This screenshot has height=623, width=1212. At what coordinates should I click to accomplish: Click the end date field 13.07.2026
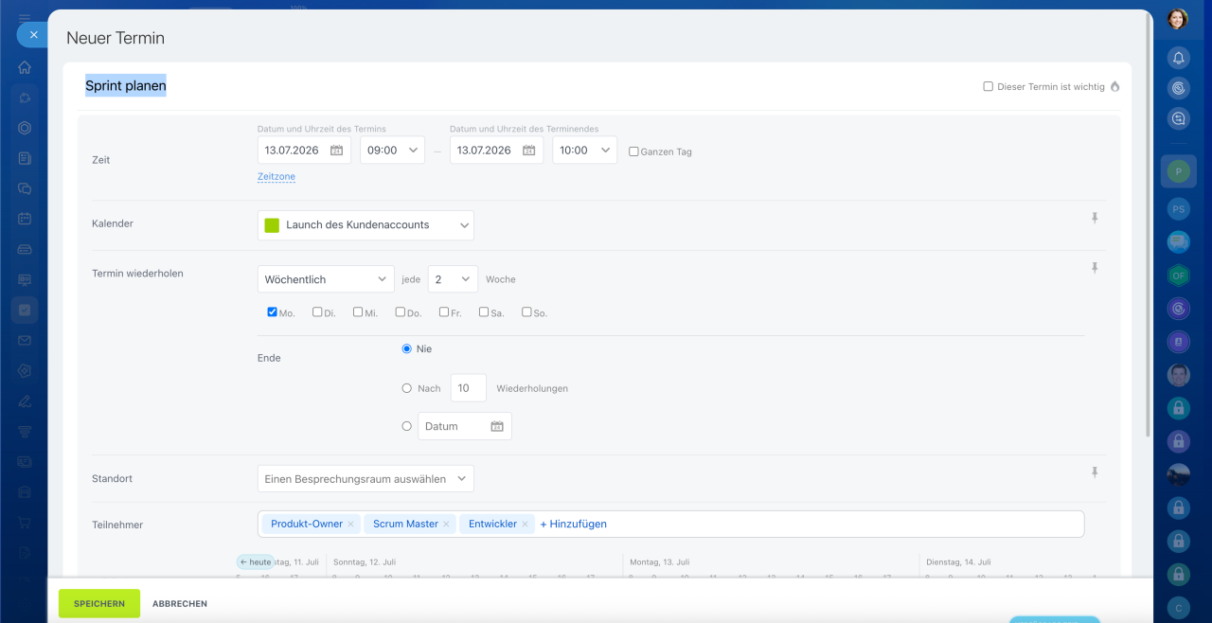click(496, 150)
